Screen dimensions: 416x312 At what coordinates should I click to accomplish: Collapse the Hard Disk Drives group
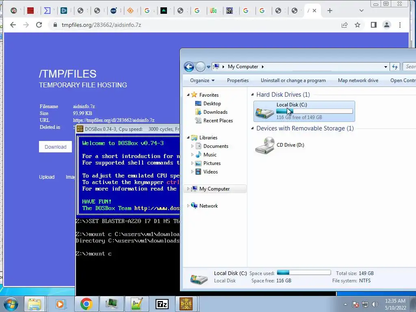252,94
